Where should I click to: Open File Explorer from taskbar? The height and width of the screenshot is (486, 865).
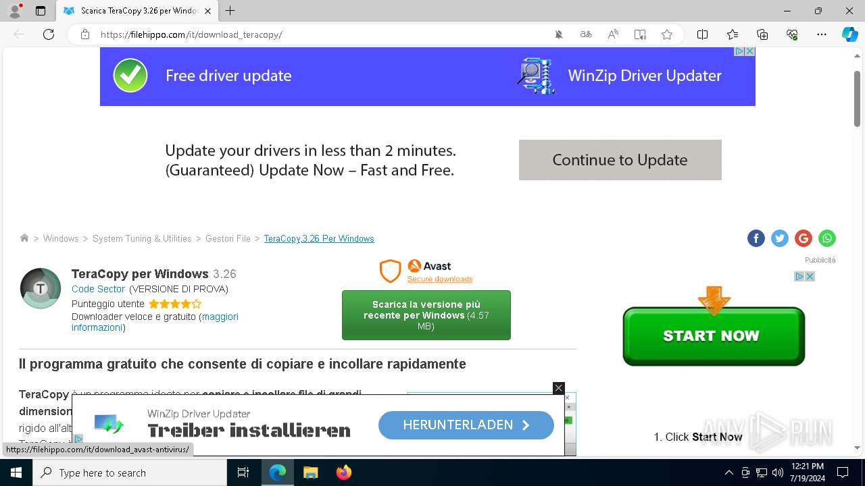(x=311, y=473)
